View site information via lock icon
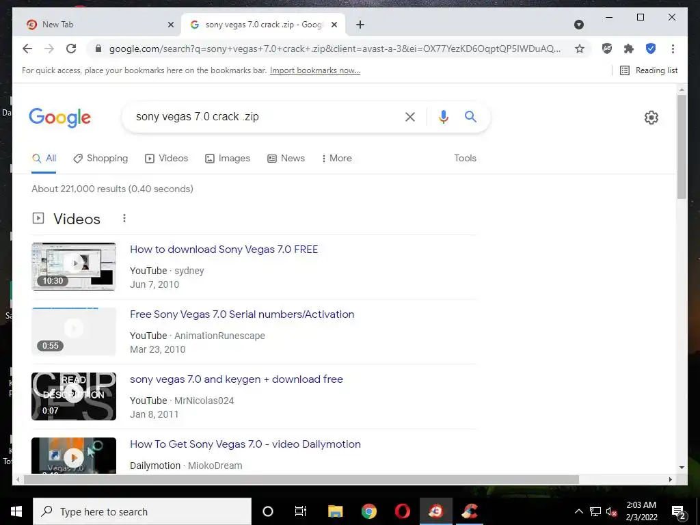The image size is (700, 525). 98,49
